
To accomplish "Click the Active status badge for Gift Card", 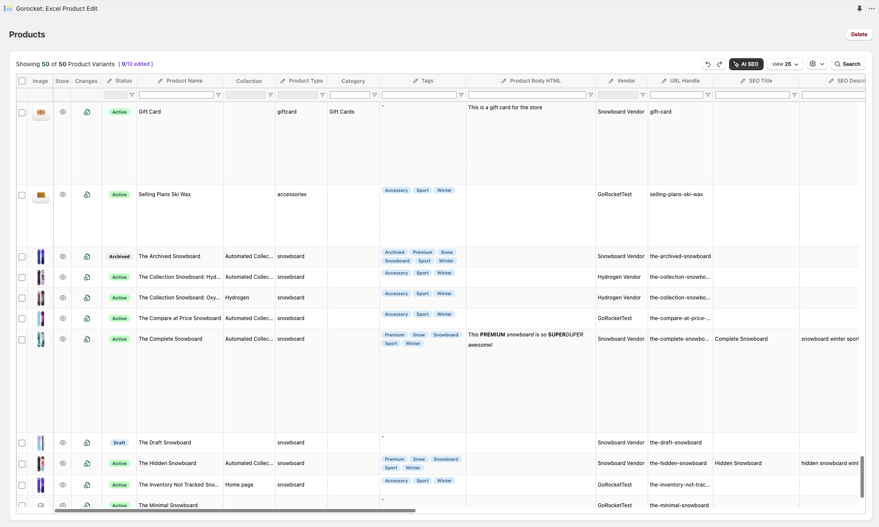I will click(119, 112).
